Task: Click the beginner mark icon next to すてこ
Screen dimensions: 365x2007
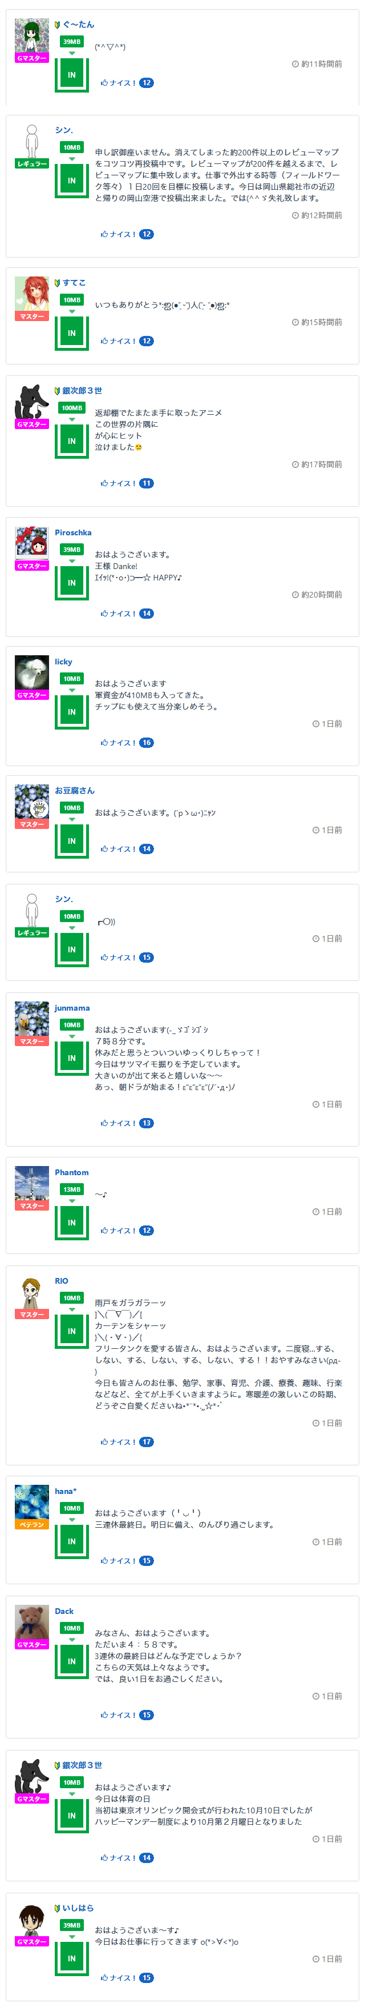Action: 58,283
